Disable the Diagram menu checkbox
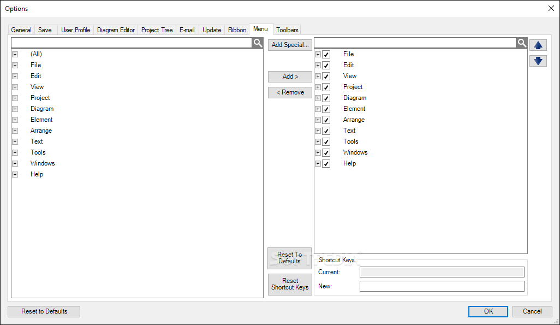This screenshot has width=560, height=325. tap(326, 98)
